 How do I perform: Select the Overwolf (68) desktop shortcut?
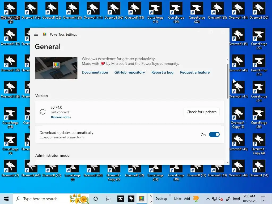pos(93,171)
